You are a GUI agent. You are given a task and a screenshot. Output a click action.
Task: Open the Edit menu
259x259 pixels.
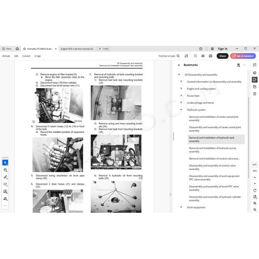16,56
